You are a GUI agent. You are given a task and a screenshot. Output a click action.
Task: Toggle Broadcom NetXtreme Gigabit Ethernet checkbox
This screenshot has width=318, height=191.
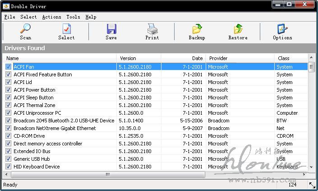click(x=8, y=128)
